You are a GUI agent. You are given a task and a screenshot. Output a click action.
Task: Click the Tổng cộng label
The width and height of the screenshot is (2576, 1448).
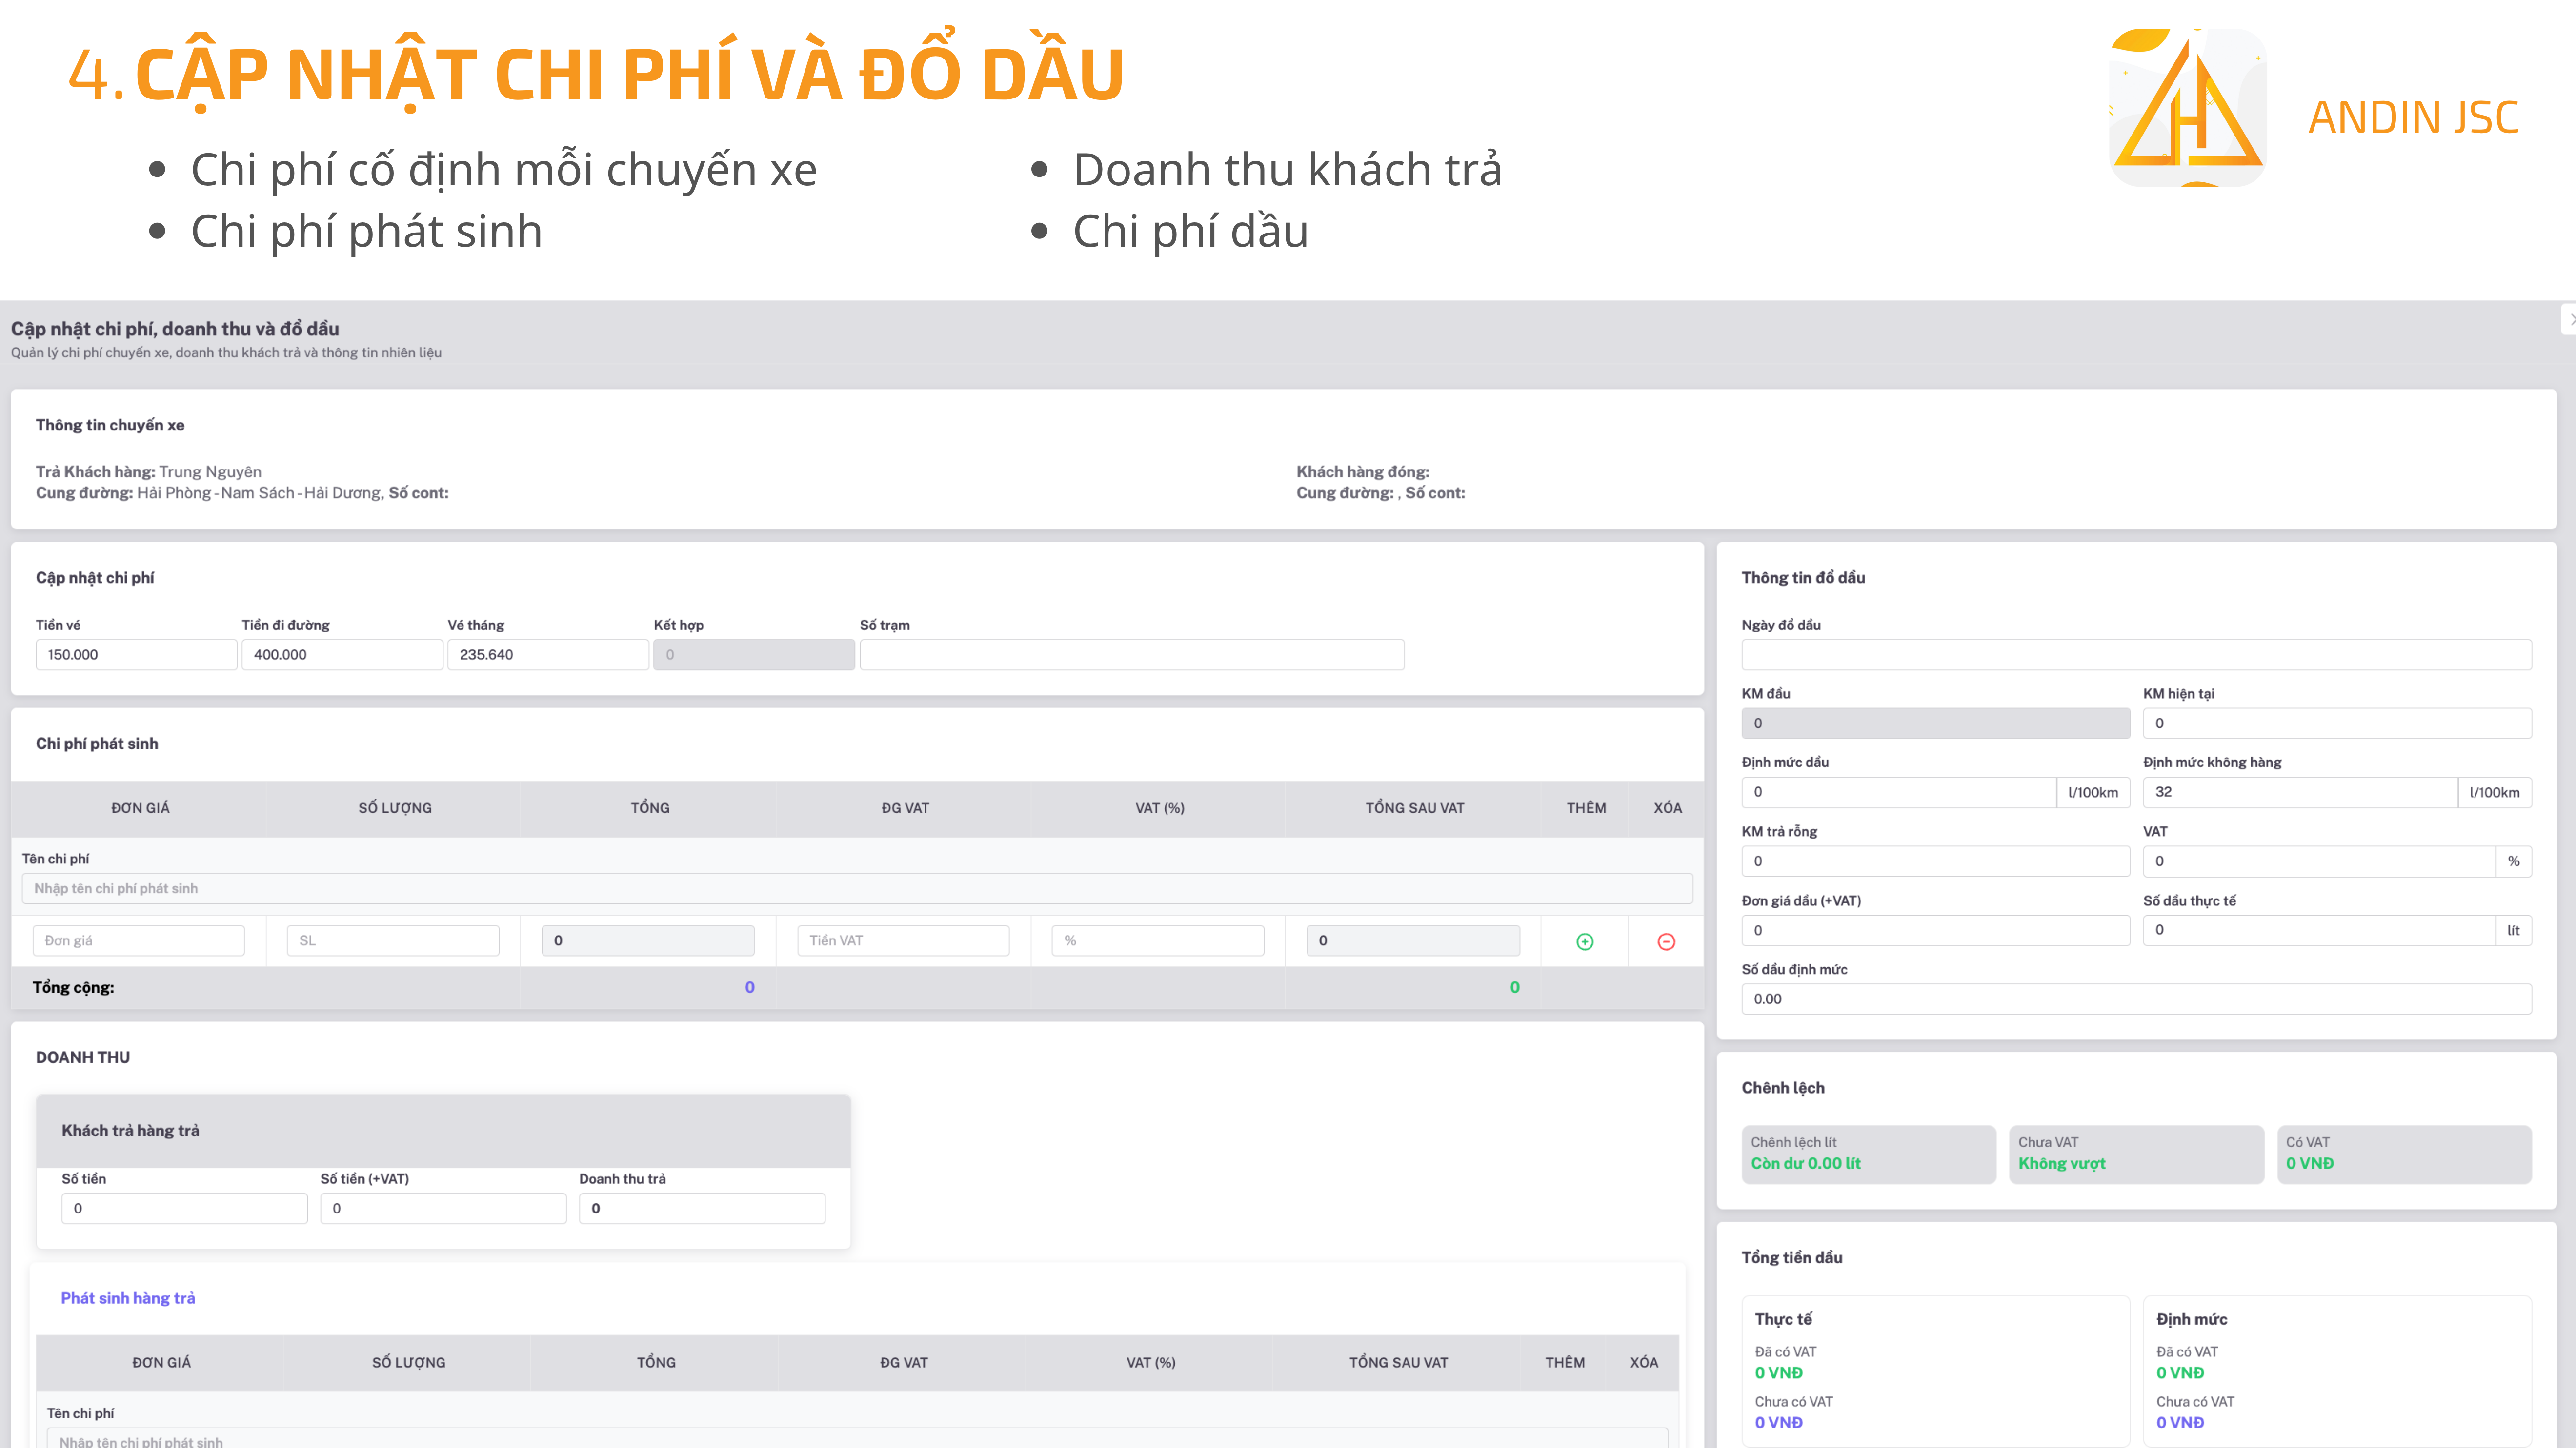(x=73, y=987)
